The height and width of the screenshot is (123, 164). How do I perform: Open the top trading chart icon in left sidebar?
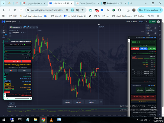4,26
